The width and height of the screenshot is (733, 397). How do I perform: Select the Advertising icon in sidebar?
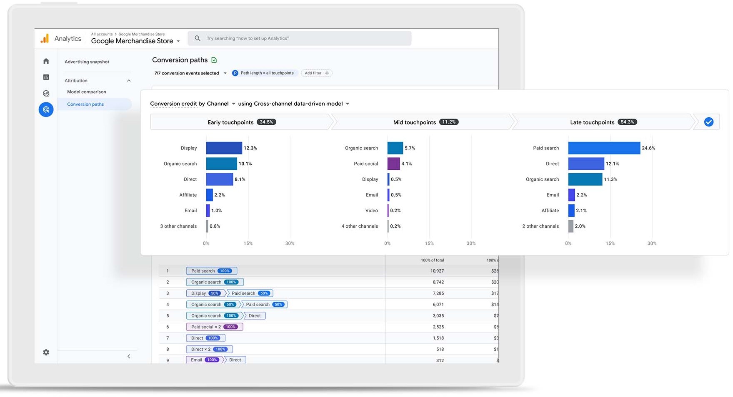tap(46, 109)
